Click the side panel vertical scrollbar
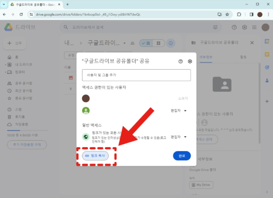273x198 pixels. (259, 103)
